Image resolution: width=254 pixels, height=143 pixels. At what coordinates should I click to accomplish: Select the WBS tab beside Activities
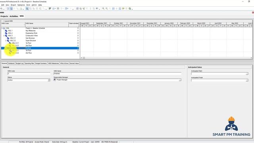click(21, 16)
